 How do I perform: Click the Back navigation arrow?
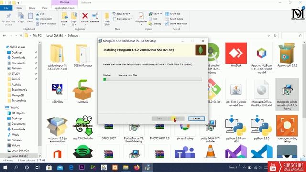tap(4, 36)
